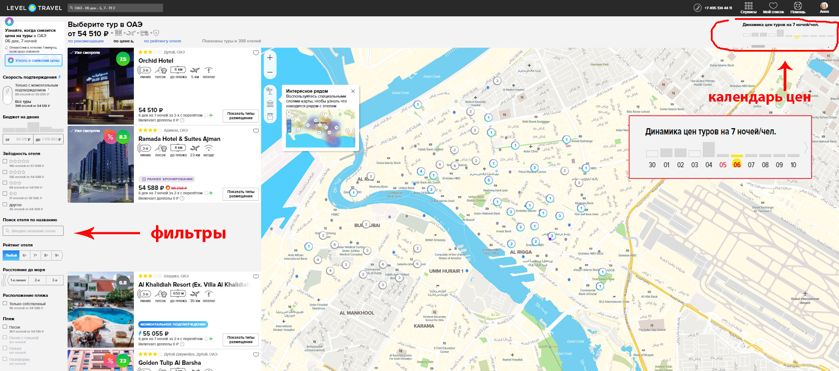Click the 7.5 rating badge on Orchid Hotel
Viewport: 839px width, 371px height.
pyautogui.click(x=123, y=59)
